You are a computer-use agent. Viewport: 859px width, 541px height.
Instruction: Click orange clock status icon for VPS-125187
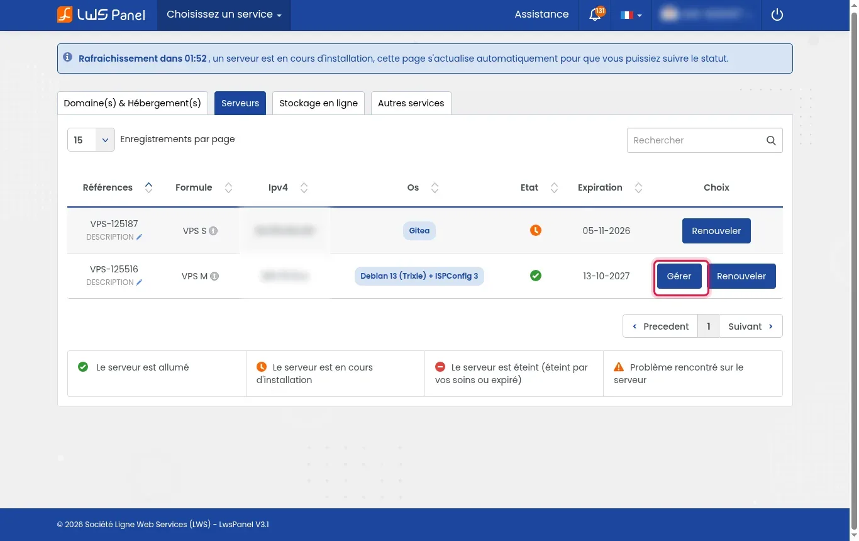point(535,230)
